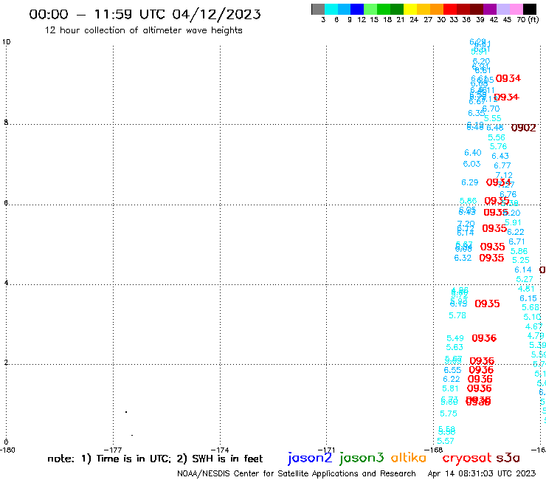
Task: Click the '0935' time marker beside 6.32
Action: pyautogui.click(x=491, y=258)
